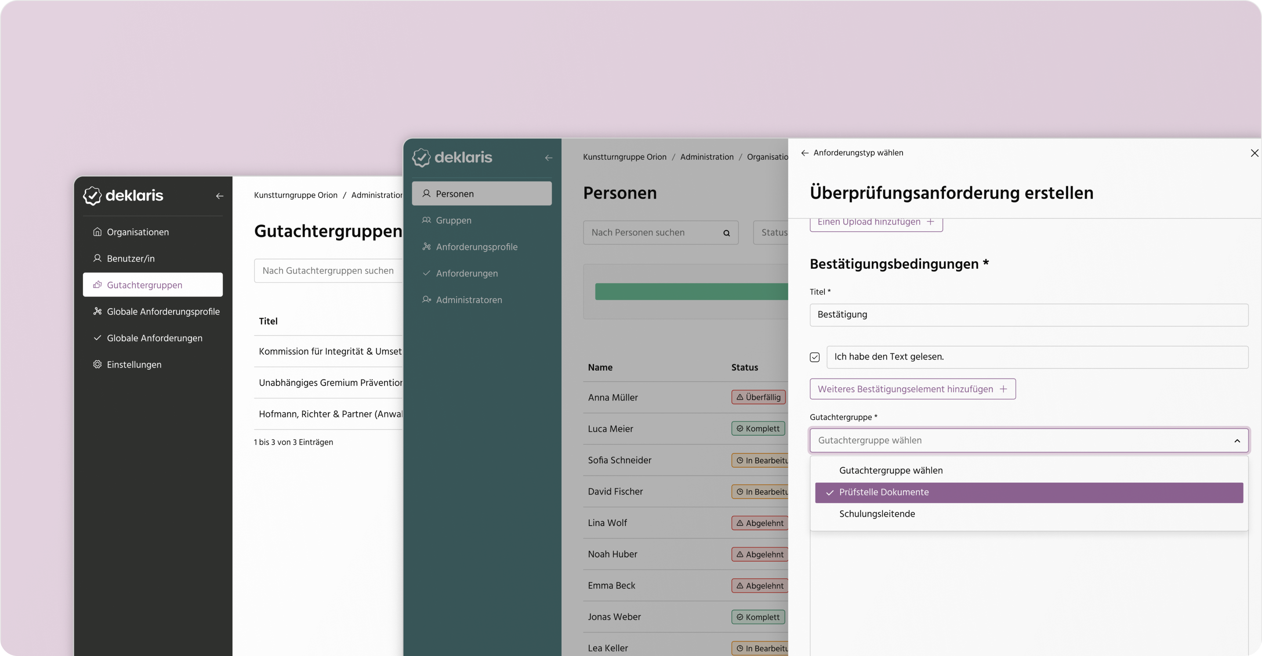Click the Anforderungsprofile icon in the teal sidebar
The width and height of the screenshot is (1262, 656).
[427, 247]
